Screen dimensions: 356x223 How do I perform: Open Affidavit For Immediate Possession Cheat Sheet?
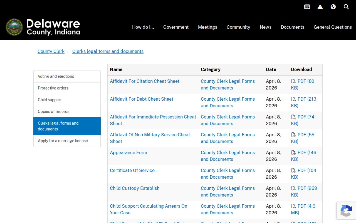153,120
